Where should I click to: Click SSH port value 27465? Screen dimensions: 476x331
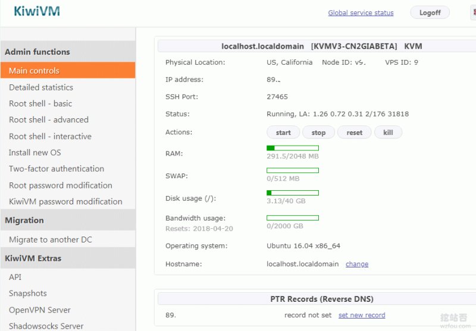(x=277, y=97)
